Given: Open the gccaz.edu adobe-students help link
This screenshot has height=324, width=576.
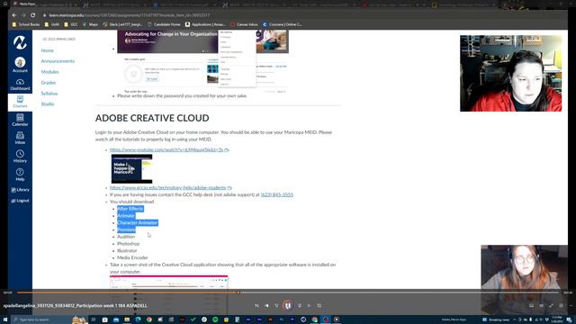Looking at the screenshot, I should [168, 188].
